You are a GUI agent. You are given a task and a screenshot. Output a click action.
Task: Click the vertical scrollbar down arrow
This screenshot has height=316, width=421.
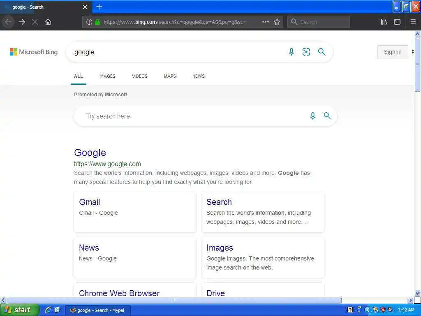tap(417, 293)
